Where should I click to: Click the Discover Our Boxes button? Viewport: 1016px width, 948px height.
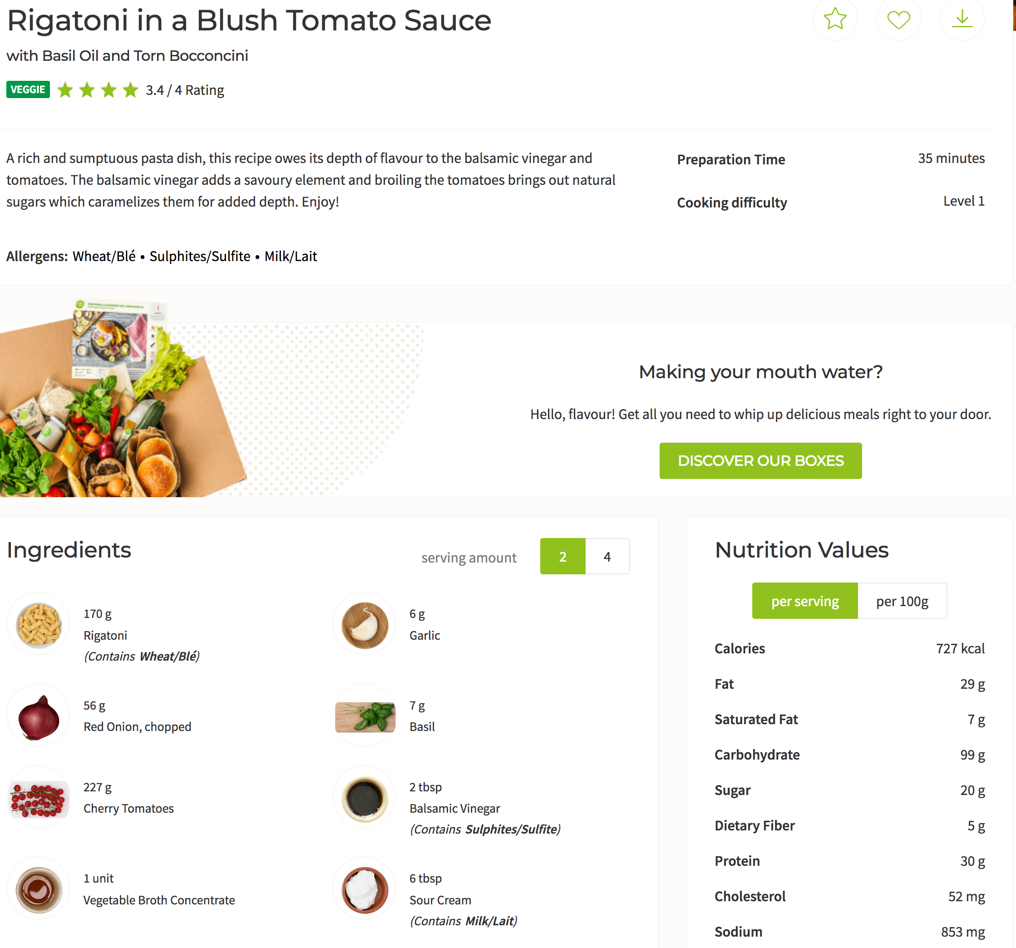(760, 460)
